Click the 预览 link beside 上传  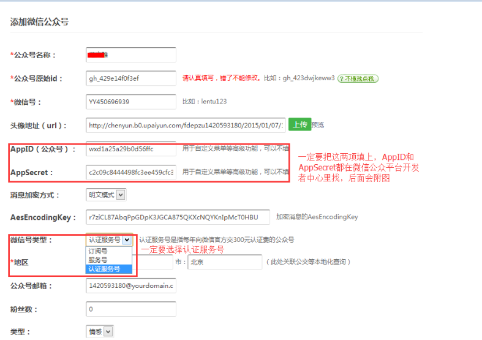[x=318, y=125]
